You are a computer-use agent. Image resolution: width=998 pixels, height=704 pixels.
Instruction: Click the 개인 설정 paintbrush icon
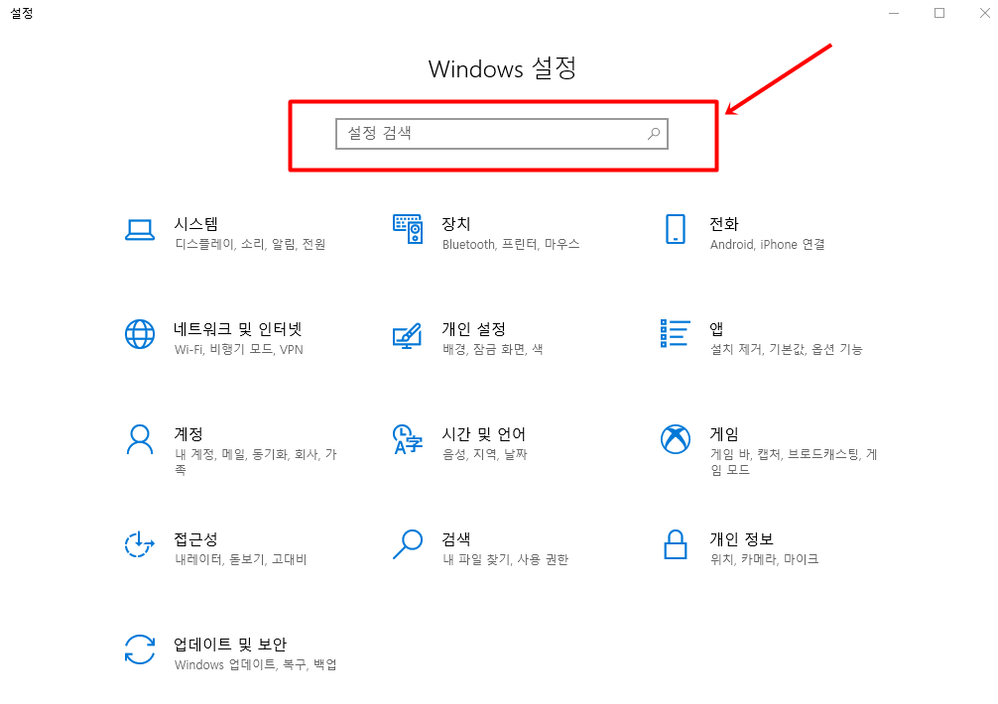click(408, 336)
